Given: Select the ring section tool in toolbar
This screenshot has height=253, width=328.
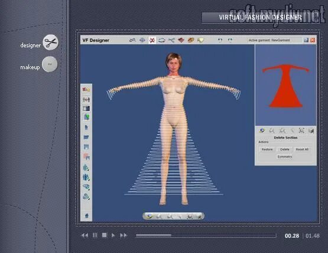Looking at the screenshot, I should [x=142, y=40].
